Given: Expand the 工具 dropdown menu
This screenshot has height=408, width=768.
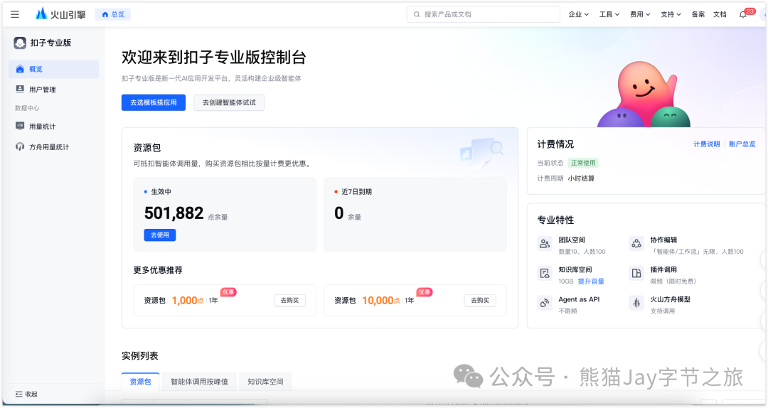Looking at the screenshot, I should (x=609, y=14).
